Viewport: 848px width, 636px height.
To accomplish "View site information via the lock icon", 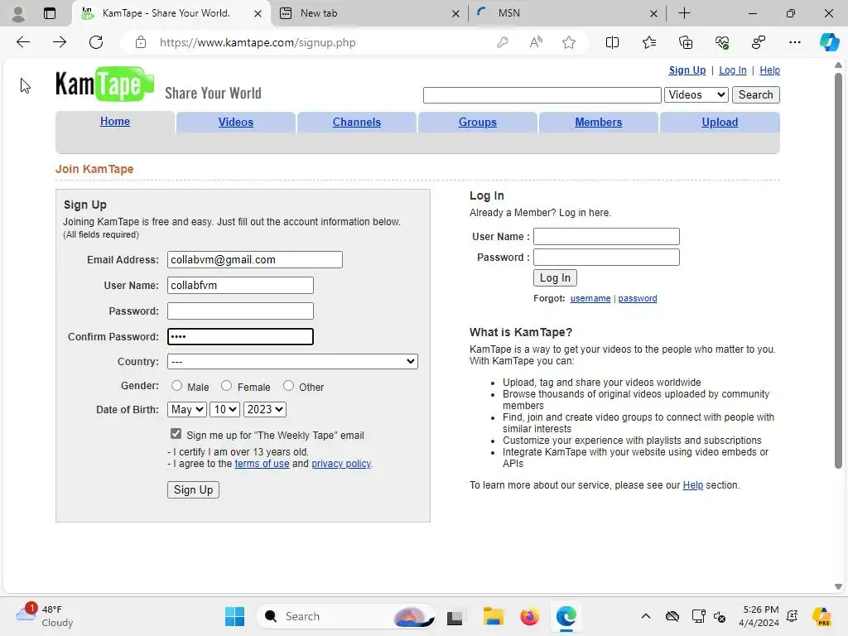I will click(141, 42).
